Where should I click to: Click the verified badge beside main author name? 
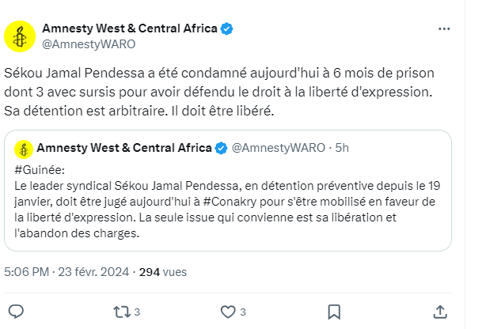(227, 29)
